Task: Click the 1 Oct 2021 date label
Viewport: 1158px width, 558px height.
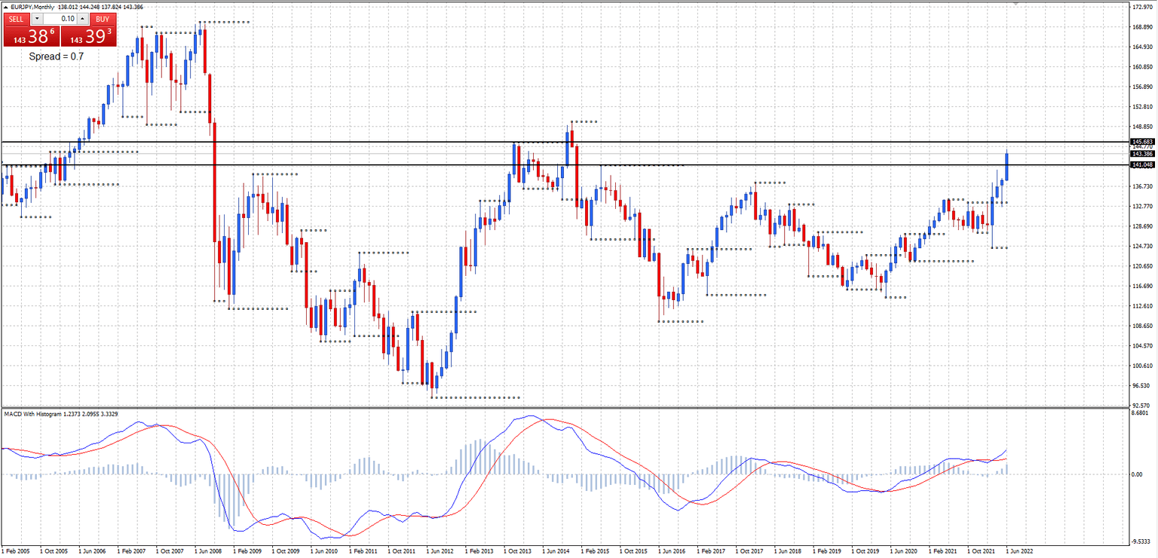Action: pos(982,551)
